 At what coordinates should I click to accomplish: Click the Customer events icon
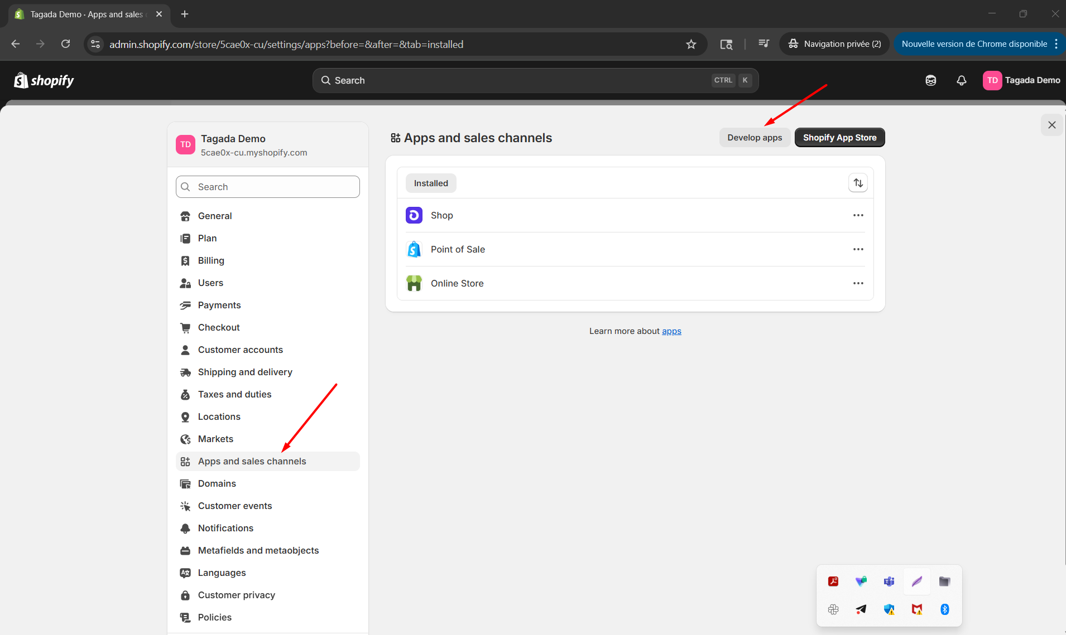coord(185,506)
